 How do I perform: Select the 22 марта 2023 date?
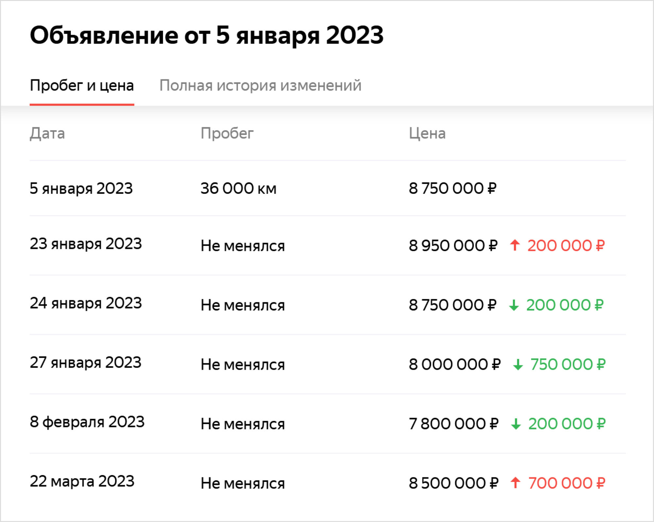pos(82,481)
